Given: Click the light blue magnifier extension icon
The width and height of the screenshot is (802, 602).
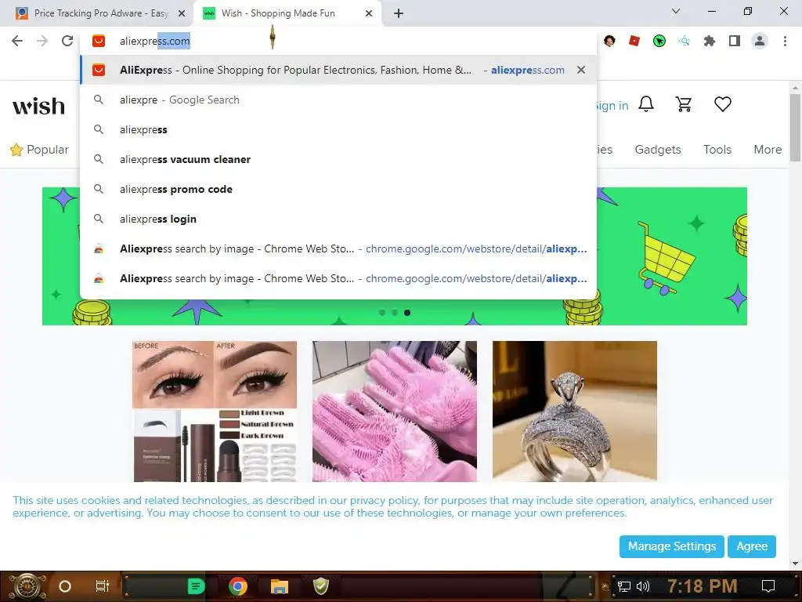Looking at the screenshot, I should [685, 41].
